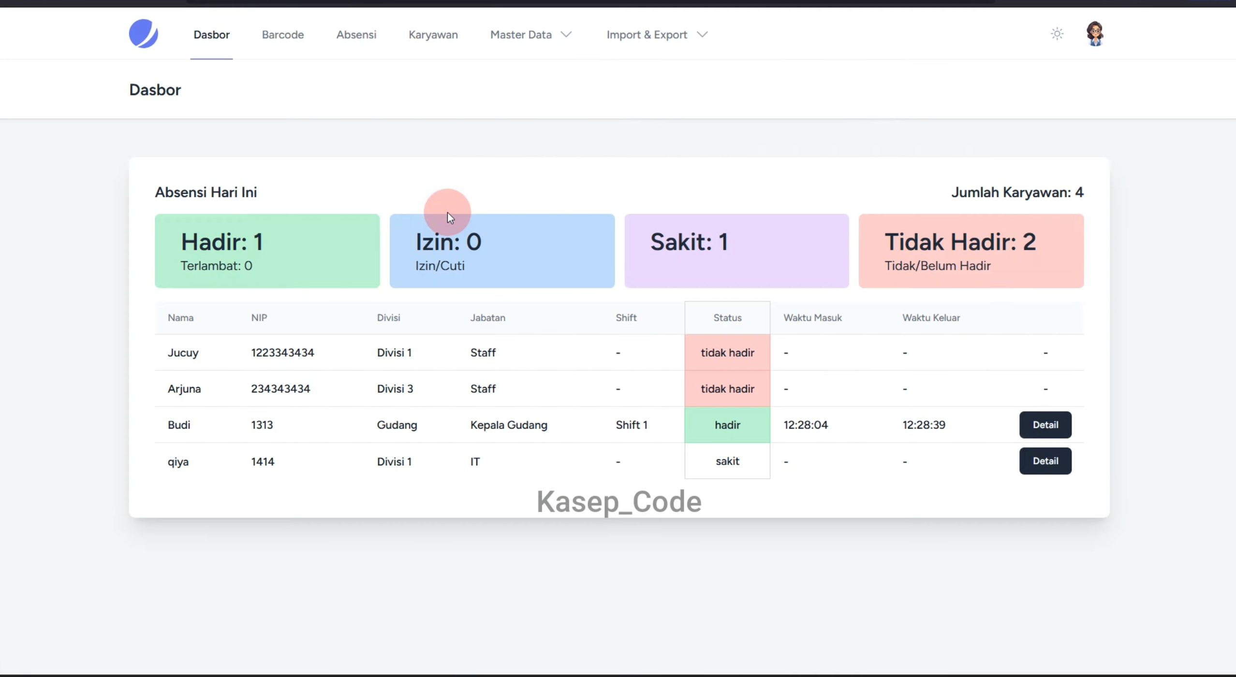Image resolution: width=1236 pixels, height=677 pixels.
Task: Open the user avatar profile menu
Action: [1095, 34]
